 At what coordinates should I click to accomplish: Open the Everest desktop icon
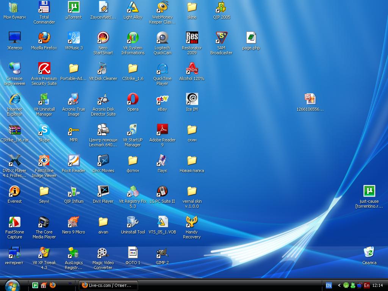(x=14, y=191)
